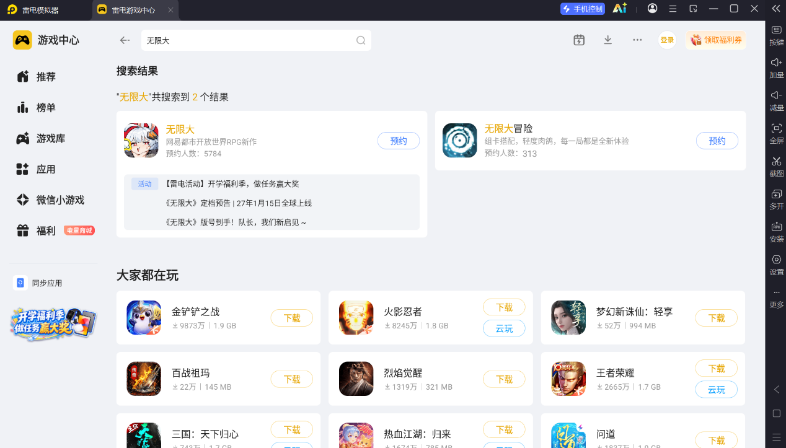
Task: Switch to the 雷电模拟器 tab
Action: point(41,10)
